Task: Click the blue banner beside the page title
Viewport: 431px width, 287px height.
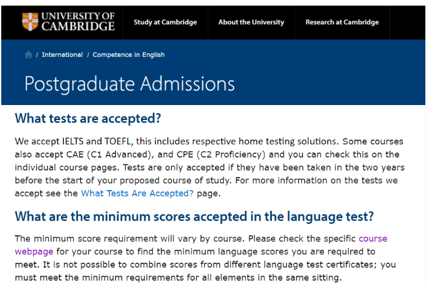Action: point(330,84)
